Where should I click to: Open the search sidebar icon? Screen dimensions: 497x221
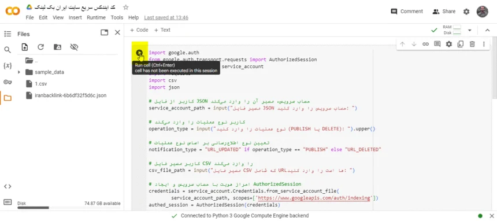8,50
